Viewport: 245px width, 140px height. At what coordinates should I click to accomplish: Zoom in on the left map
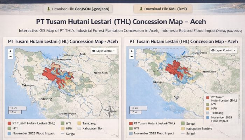click(x=10, y=51)
